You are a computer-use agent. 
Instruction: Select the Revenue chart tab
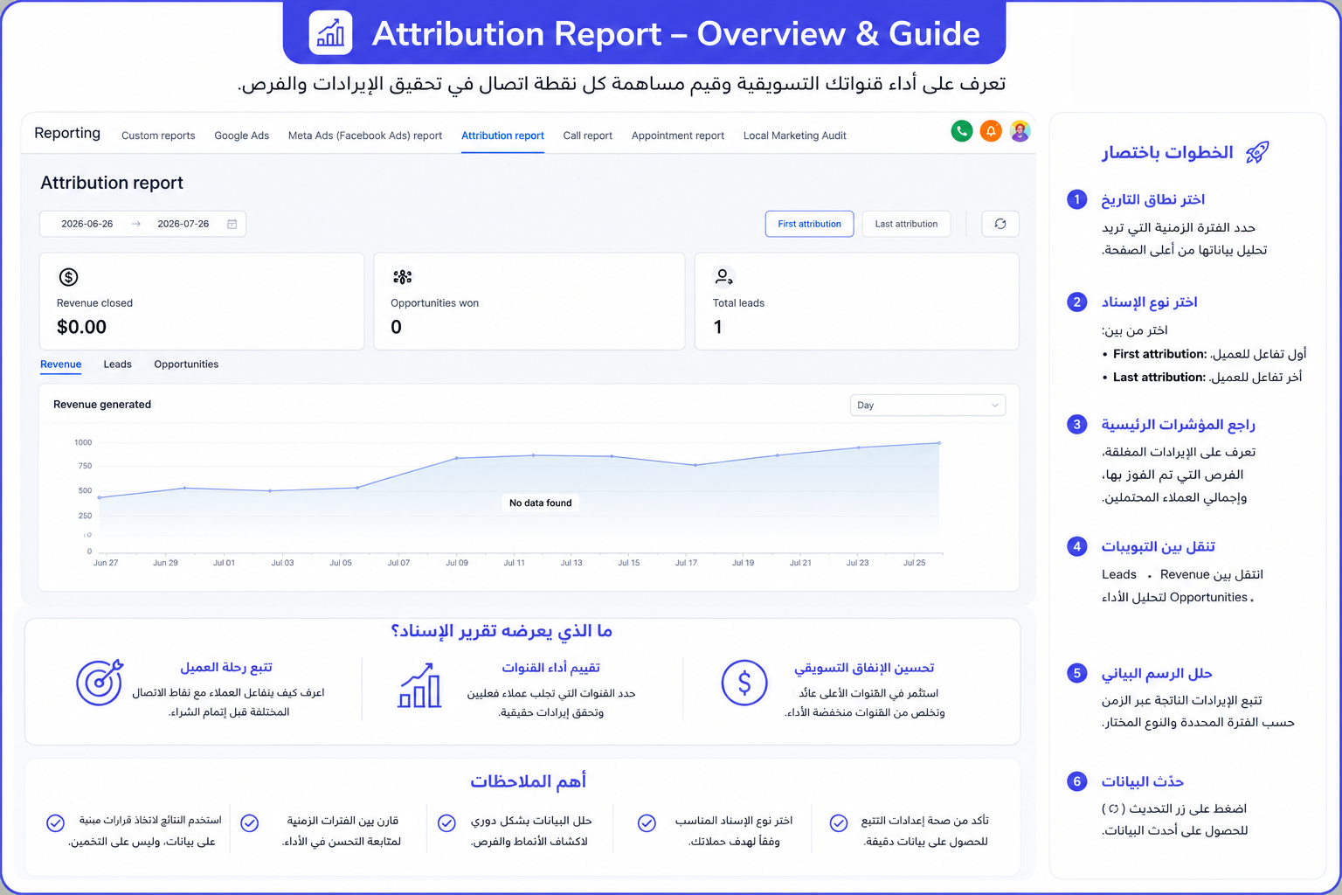coord(61,364)
